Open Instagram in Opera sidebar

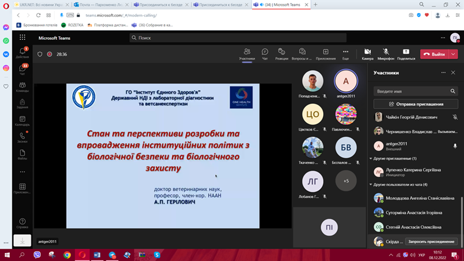click(6, 68)
